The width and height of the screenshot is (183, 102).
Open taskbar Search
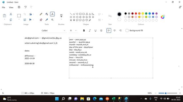(x=63, y=99)
